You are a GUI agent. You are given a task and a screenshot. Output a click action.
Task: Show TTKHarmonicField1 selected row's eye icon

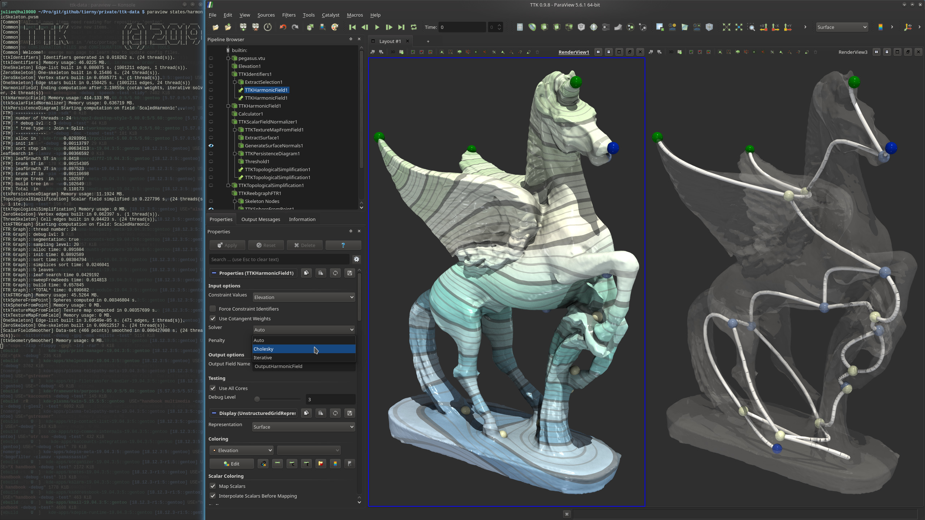click(x=211, y=90)
